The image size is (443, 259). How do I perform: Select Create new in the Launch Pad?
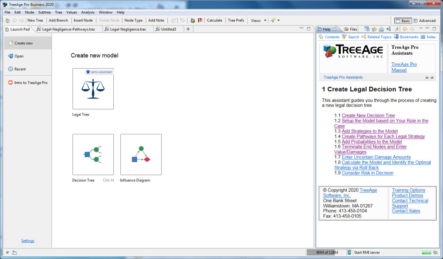23,43
